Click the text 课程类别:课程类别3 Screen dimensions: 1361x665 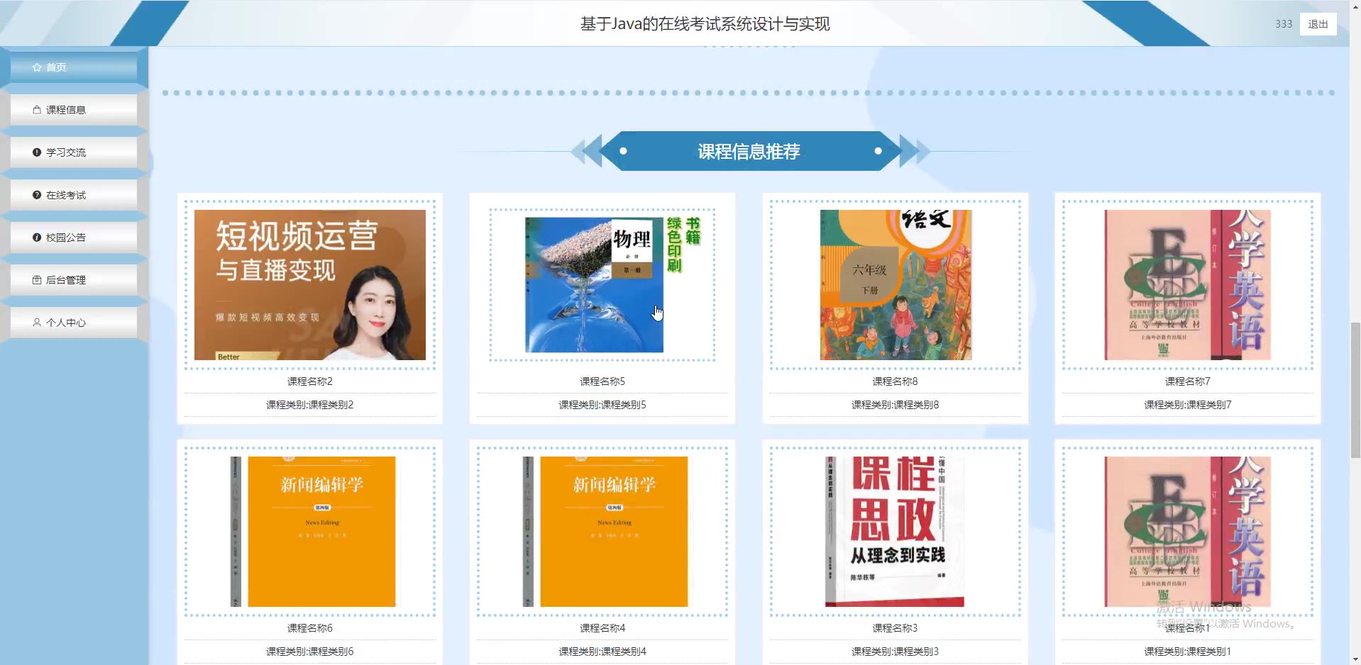pyautogui.click(x=895, y=652)
